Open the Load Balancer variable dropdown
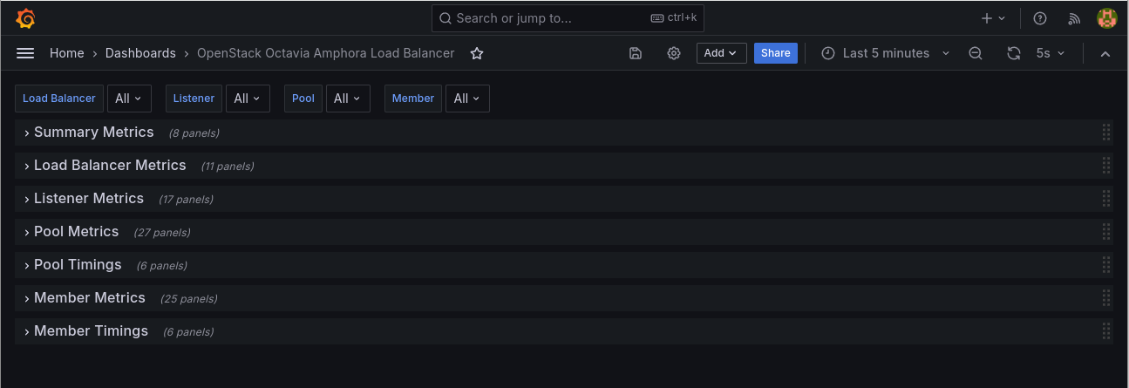This screenshot has width=1129, height=388. click(129, 99)
